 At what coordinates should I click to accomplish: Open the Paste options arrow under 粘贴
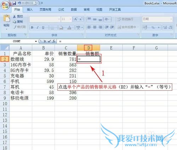pyautogui.click(x=6, y=29)
